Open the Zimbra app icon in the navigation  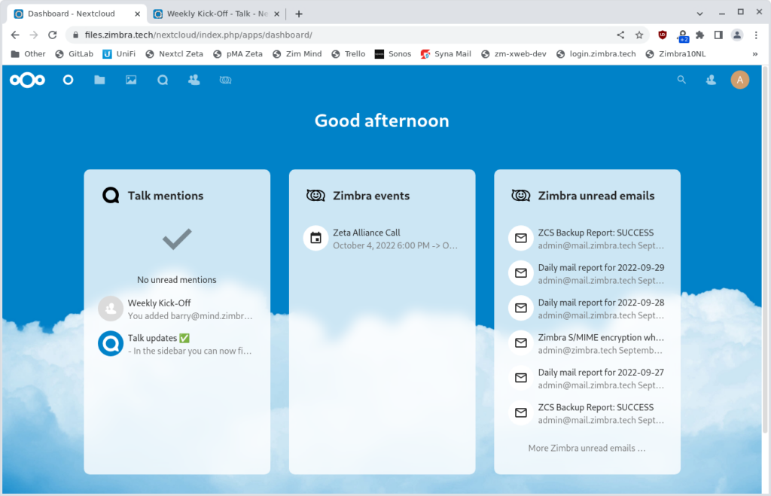(225, 80)
